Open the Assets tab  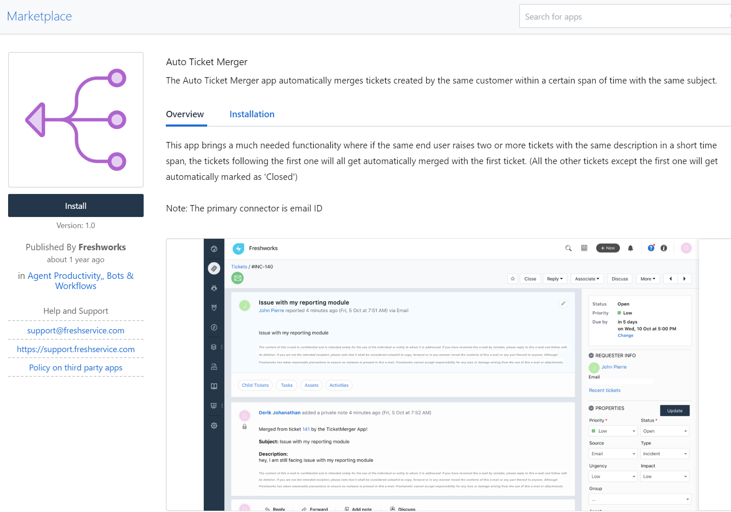(x=312, y=385)
